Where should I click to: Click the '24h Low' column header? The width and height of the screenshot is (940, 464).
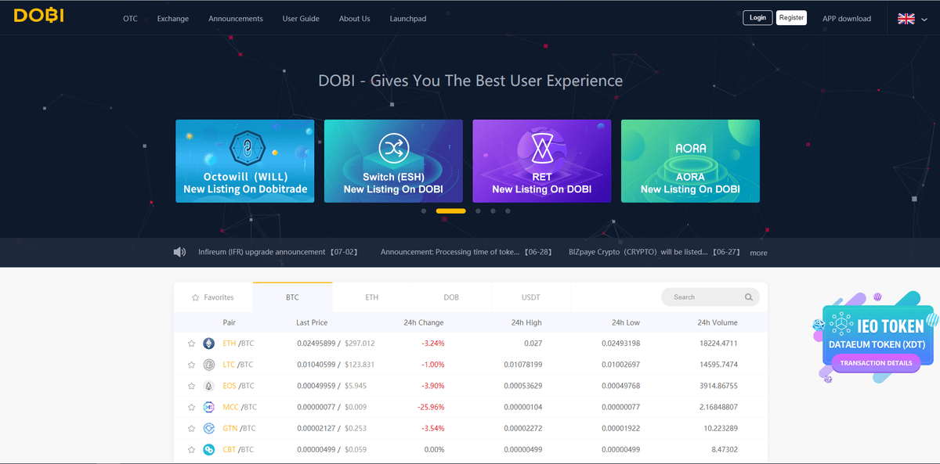626,322
